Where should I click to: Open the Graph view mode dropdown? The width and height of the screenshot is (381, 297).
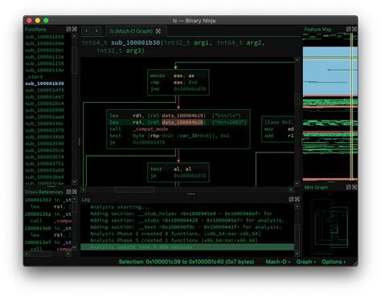coord(306,262)
